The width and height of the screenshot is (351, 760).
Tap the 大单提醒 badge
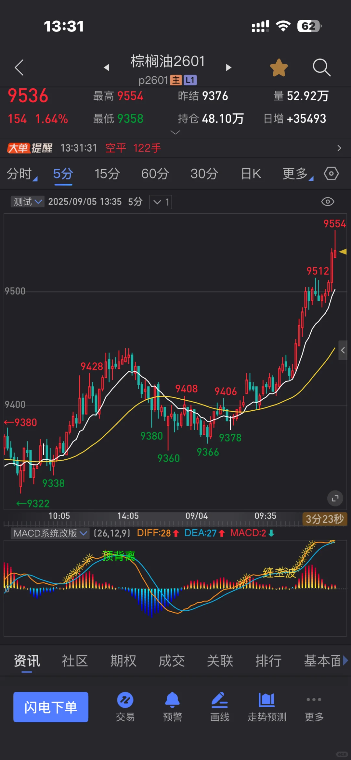[x=30, y=148]
